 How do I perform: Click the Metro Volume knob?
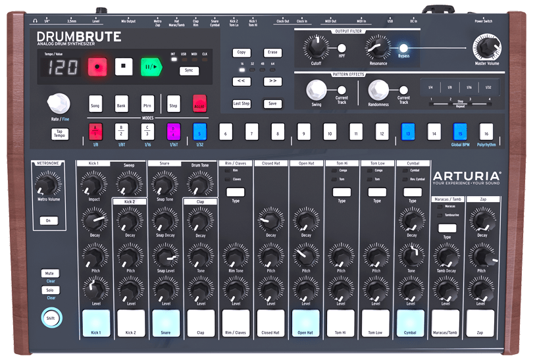(x=48, y=184)
